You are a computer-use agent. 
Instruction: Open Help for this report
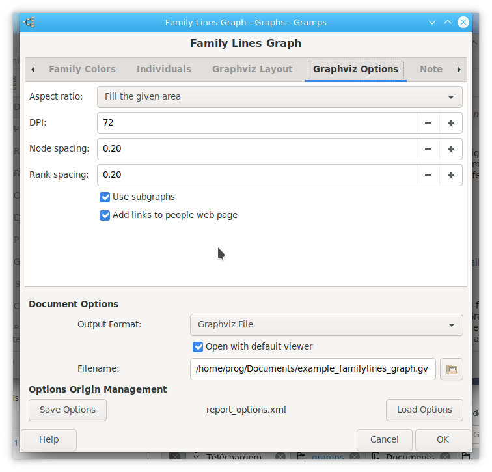[49, 439]
